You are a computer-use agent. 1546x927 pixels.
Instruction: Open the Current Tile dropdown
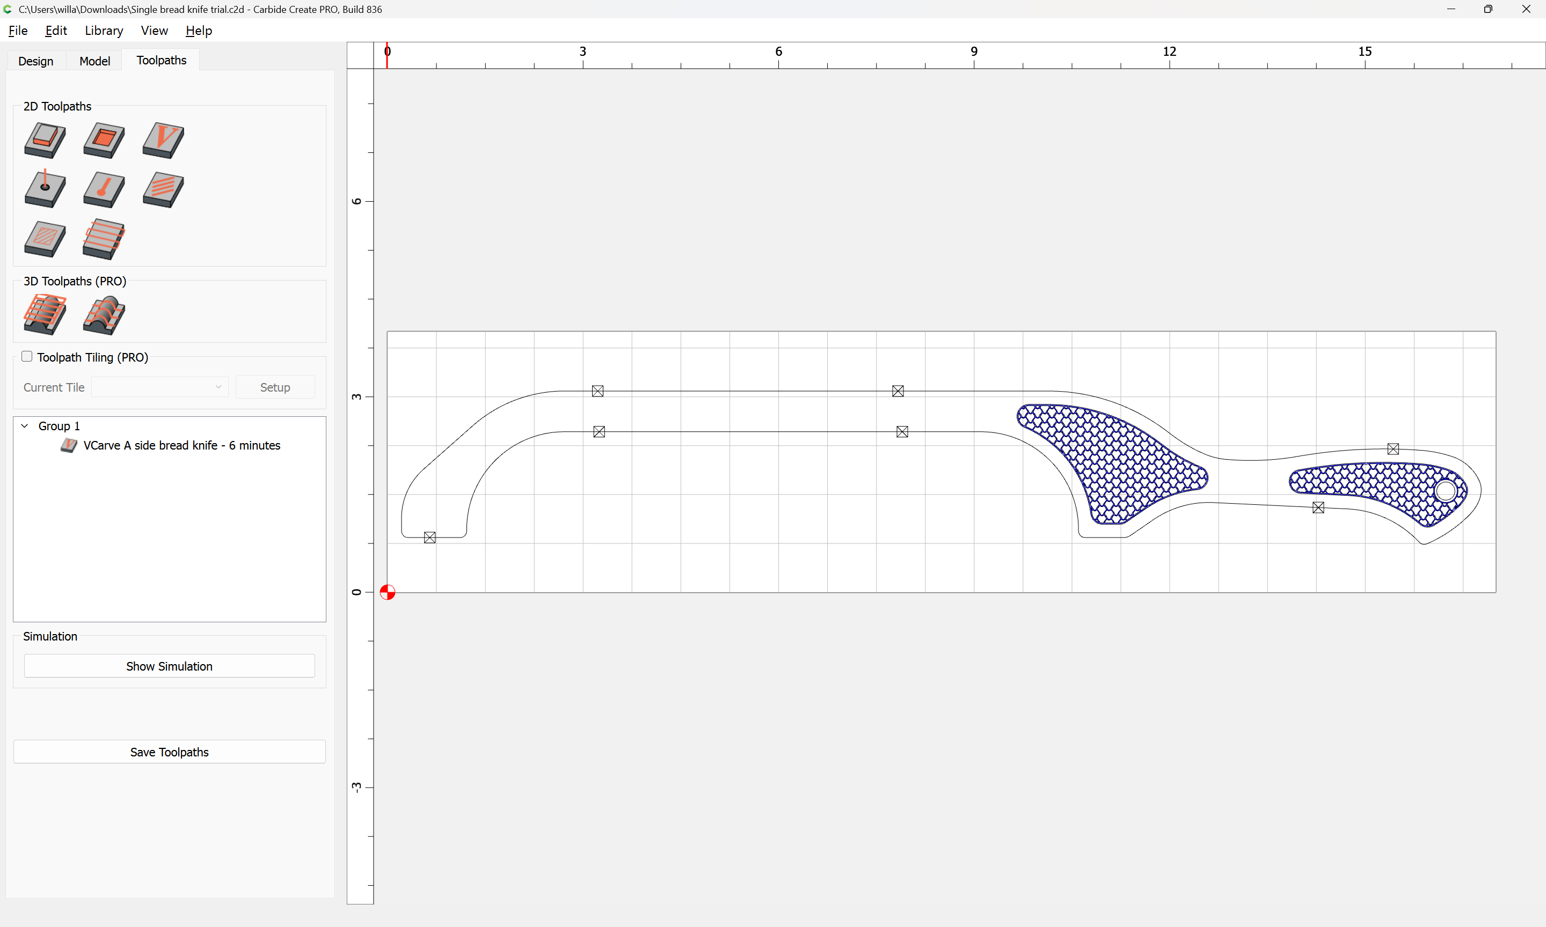(159, 387)
